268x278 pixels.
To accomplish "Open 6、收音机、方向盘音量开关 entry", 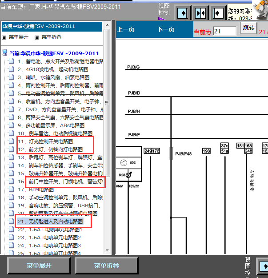I will [60, 101].
